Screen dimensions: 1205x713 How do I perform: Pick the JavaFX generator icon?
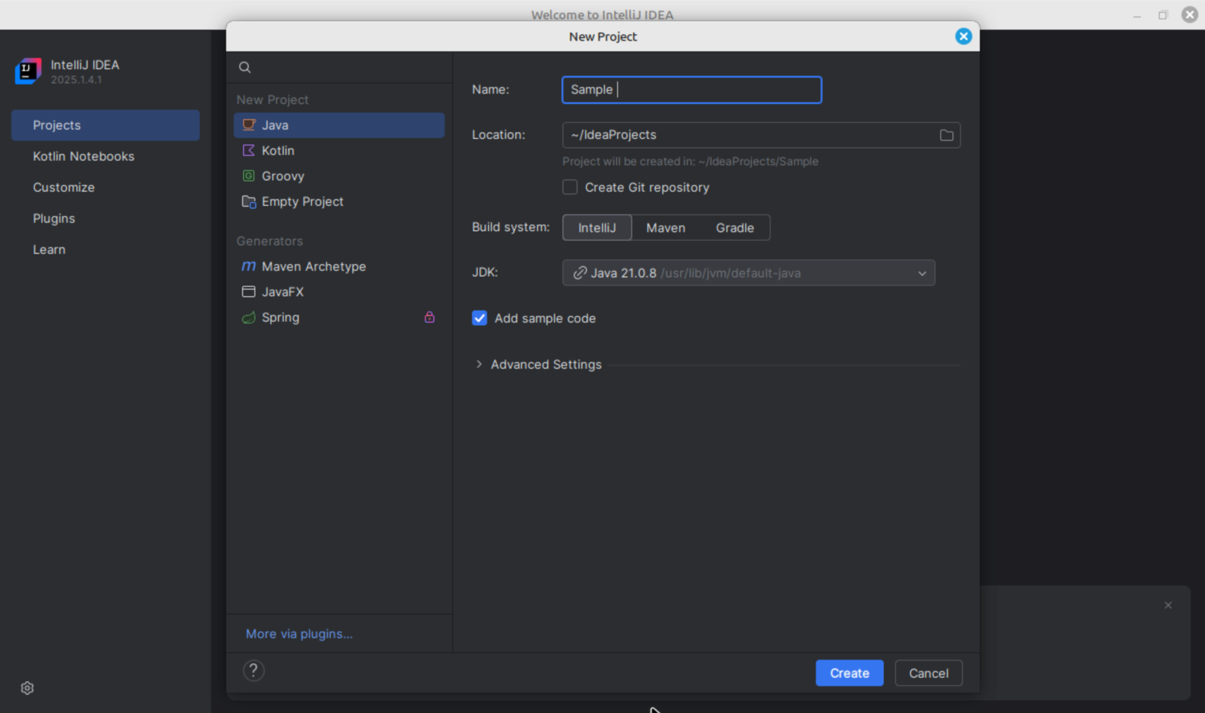pyautogui.click(x=248, y=291)
